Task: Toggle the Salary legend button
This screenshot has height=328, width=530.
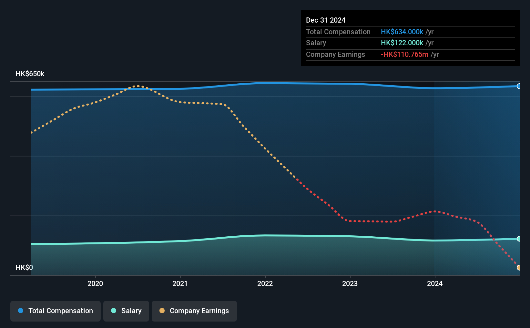Action: click(x=126, y=311)
